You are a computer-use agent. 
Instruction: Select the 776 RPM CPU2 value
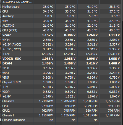pos(114,111)
